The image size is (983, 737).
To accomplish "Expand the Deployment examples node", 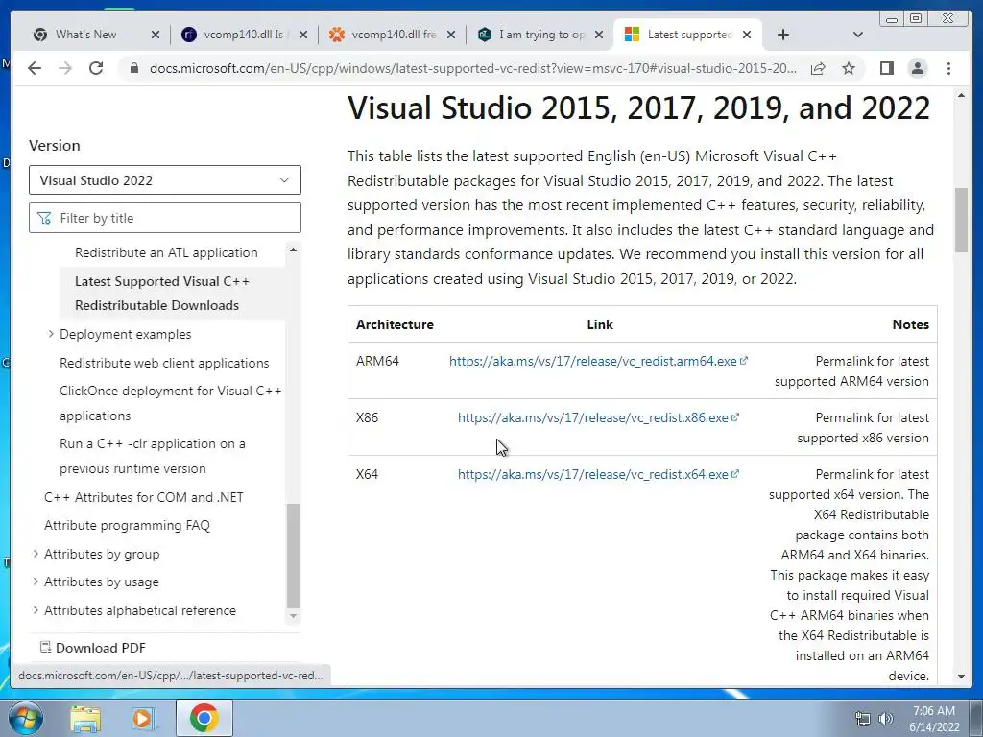I will [x=51, y=334].
